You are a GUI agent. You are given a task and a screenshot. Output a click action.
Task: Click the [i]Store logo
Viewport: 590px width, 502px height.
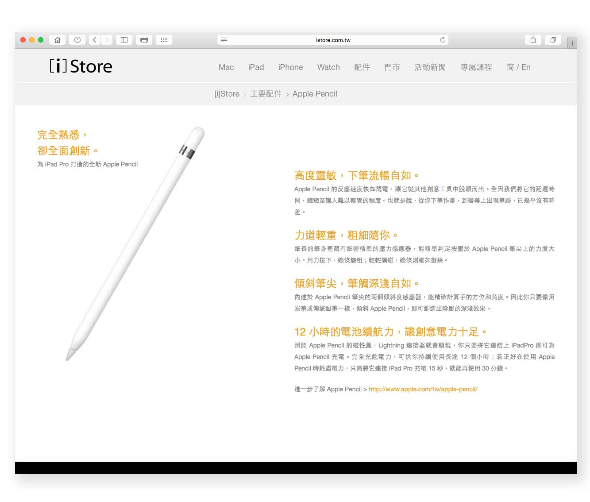pyautogui.click(x=81, y=66)
